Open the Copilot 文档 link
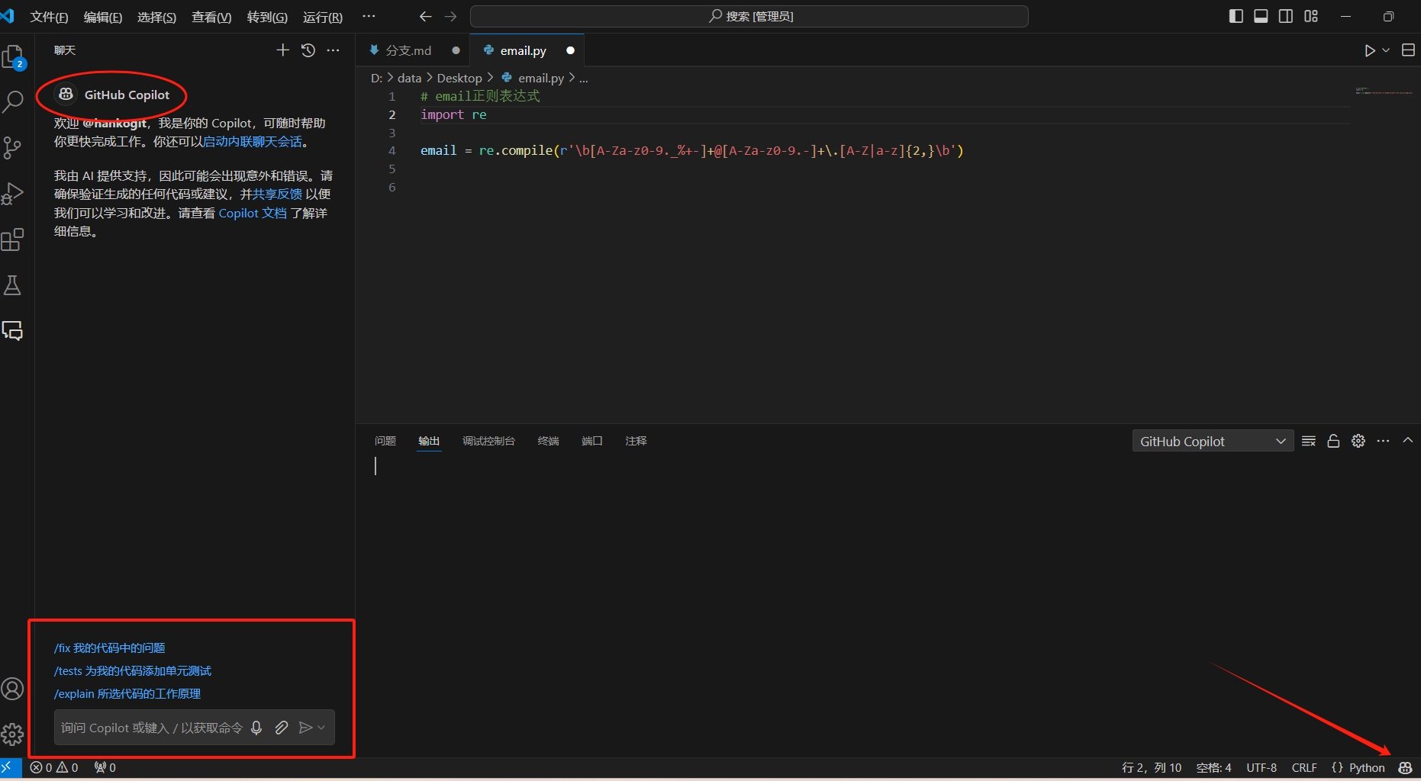The width and height of the screenshot is (1421, 781). click(252, 213)
